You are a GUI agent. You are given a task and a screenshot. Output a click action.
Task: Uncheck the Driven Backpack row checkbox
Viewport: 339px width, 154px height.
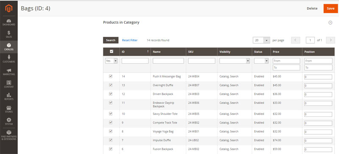pos(111,94)
